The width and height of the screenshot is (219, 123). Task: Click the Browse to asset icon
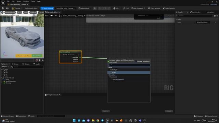8,8
